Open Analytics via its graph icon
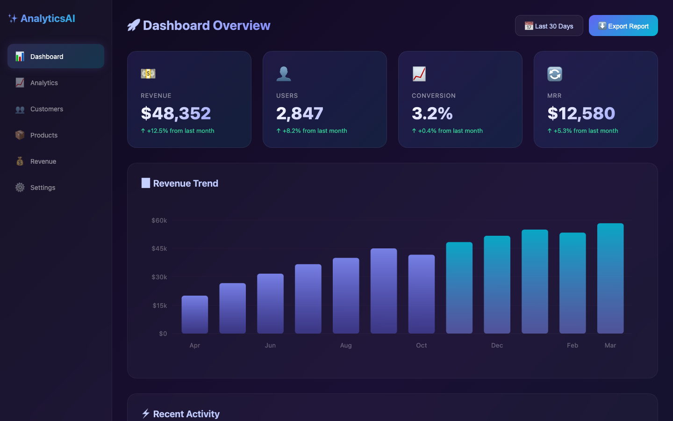Viewport: 673px width, 421px height. click(20, 82)
